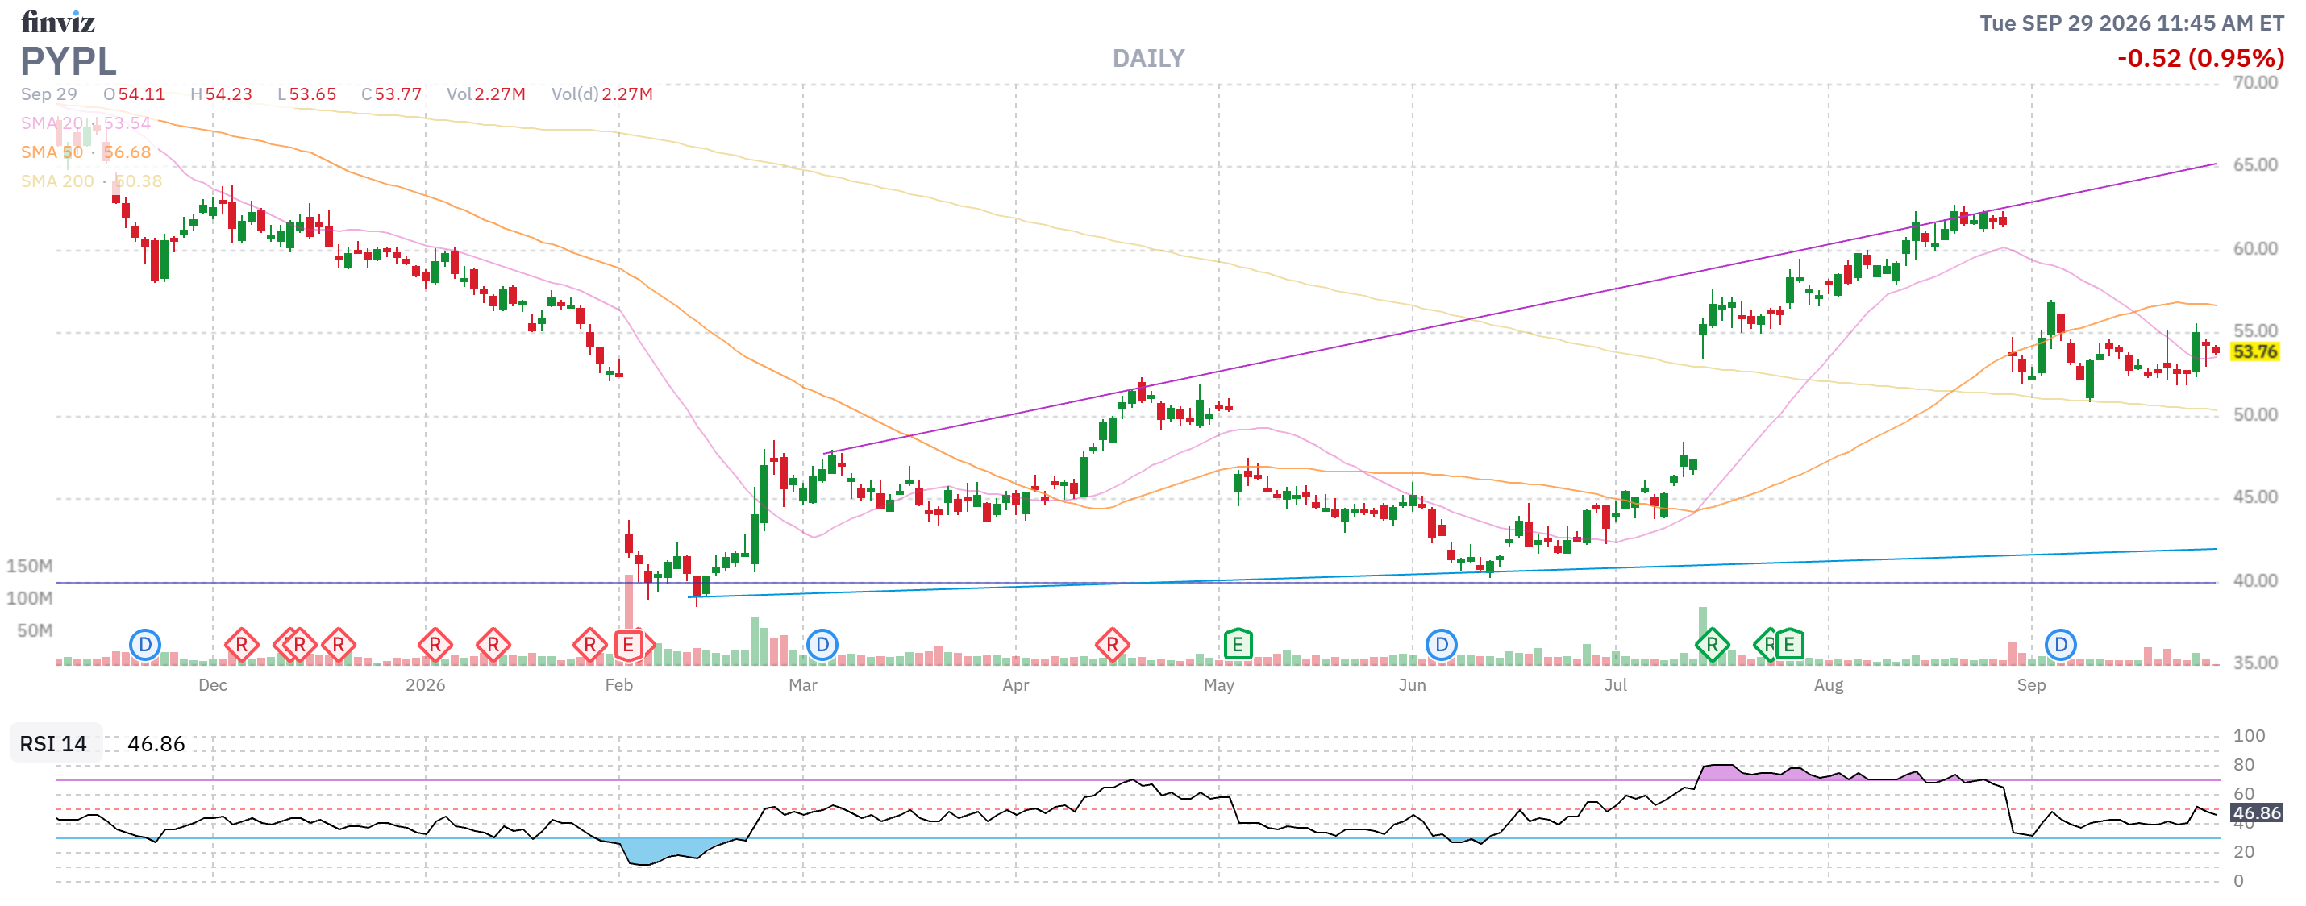
Task: Click the 2026 label on the time axis
Action: 425,685
